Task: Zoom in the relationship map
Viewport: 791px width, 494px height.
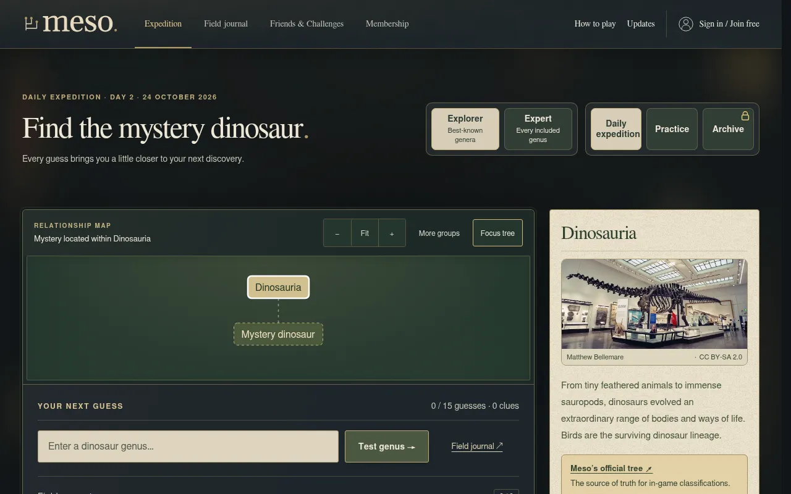Action: click(392, 233)
